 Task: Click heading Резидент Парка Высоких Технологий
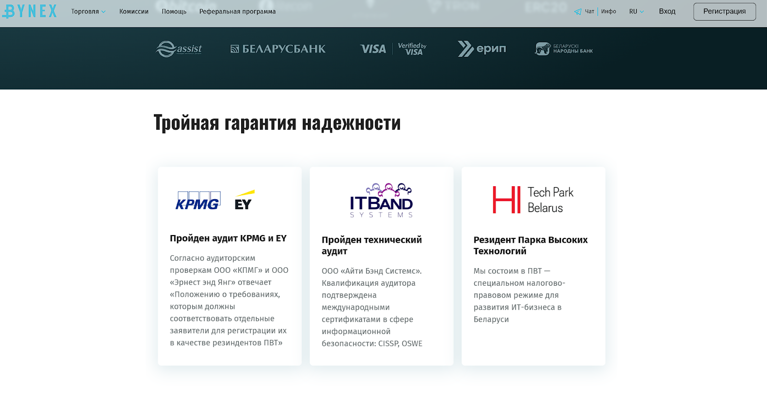pos(531,245)
